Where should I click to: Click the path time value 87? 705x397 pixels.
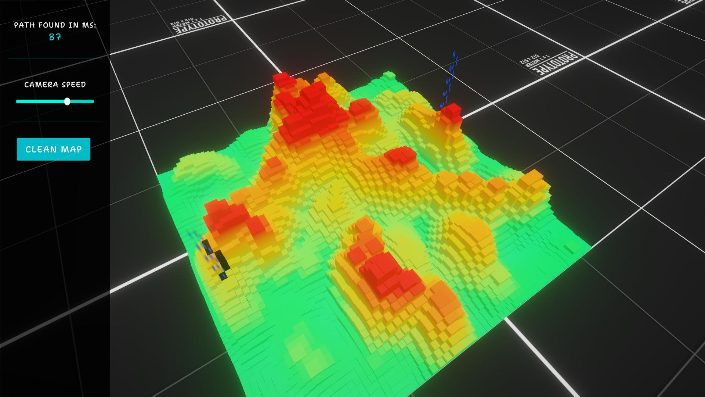coord(55,37)
